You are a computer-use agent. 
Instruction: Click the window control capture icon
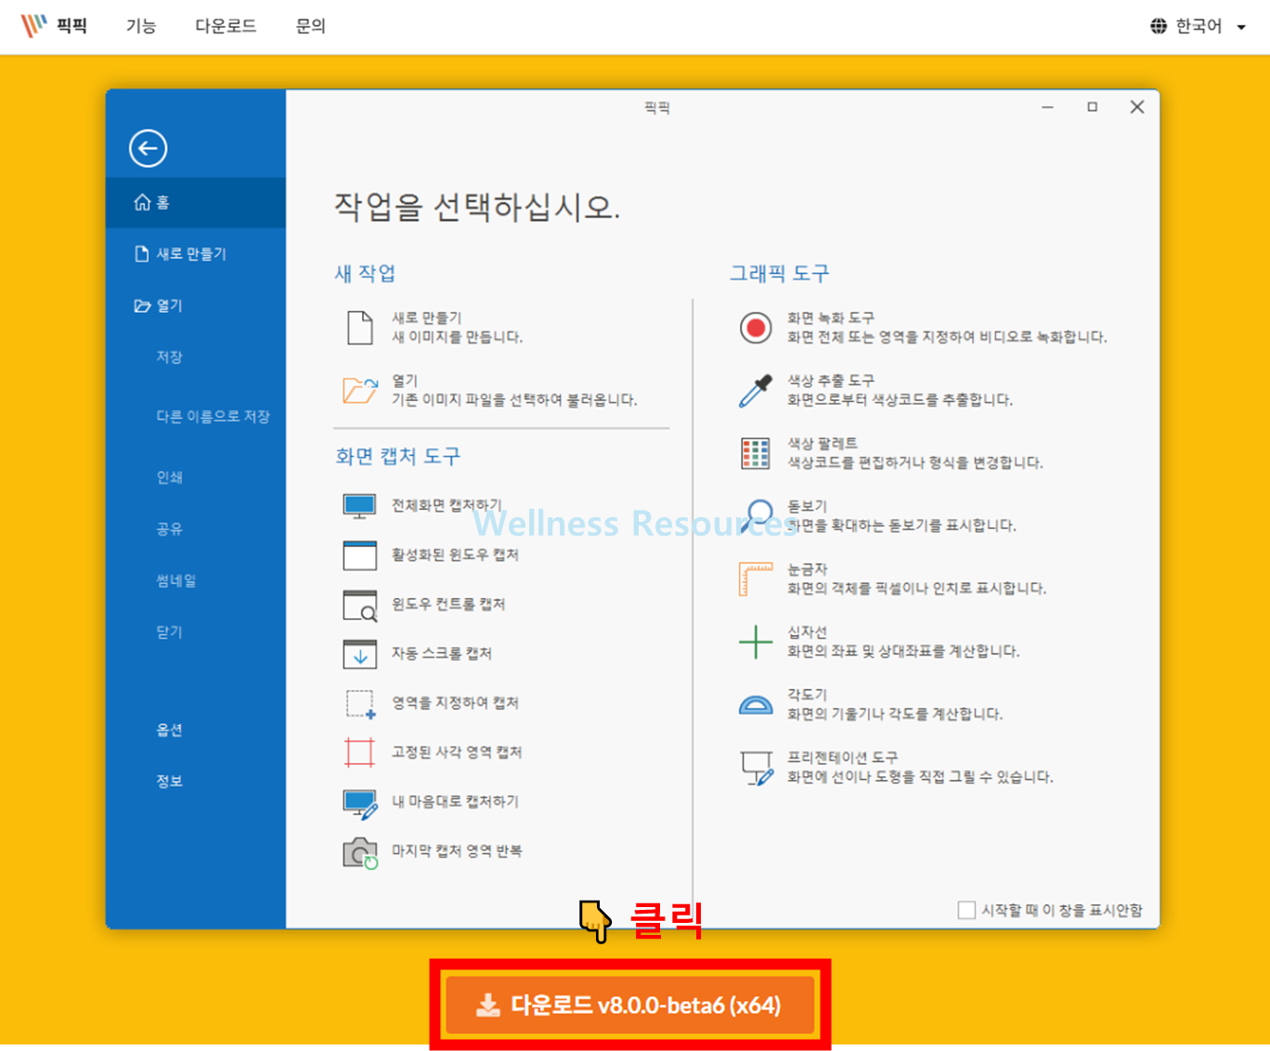tap(359, 605)
